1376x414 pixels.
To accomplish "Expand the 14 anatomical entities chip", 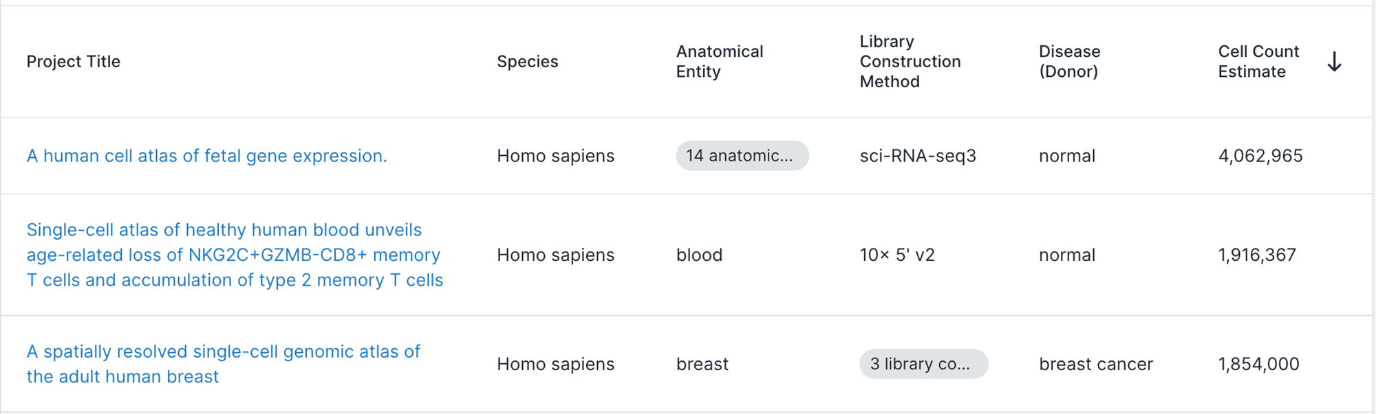I will click(742, 156).
